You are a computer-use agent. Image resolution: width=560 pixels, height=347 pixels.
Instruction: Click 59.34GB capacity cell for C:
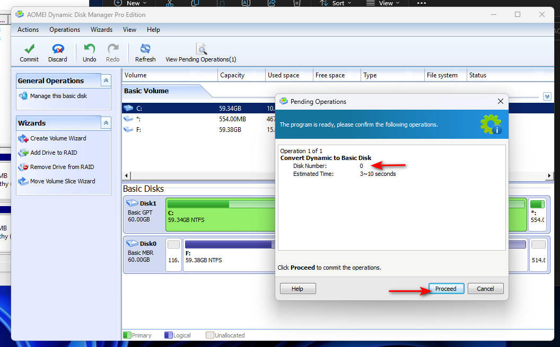click(230, 108)
